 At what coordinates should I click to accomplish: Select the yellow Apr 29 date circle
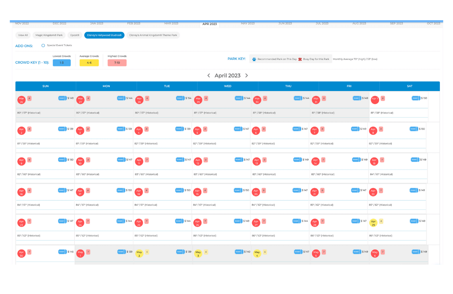point(373,223)
